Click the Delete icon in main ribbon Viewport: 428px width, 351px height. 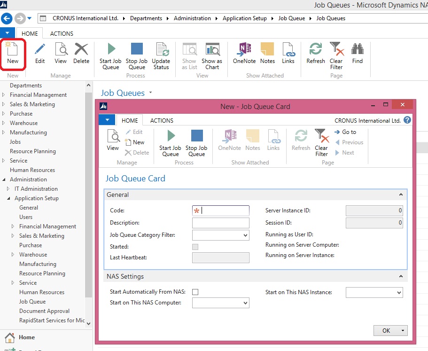81,53
